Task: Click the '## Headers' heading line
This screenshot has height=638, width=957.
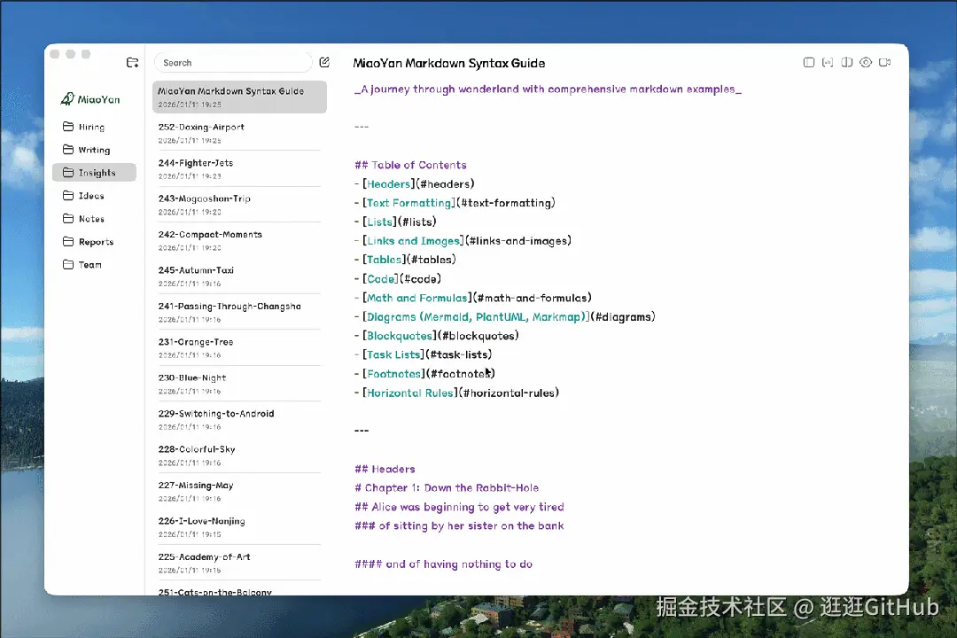Action: tap(385, 469)
